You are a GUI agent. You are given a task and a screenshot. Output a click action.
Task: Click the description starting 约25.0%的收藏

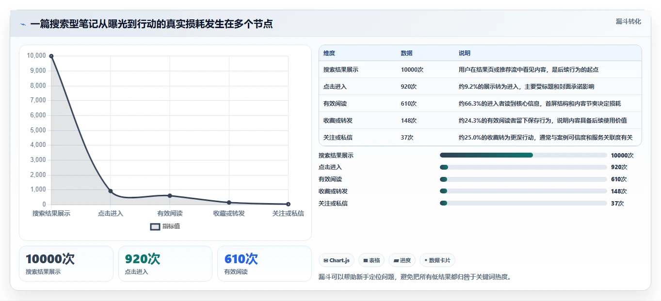[x=546, y=138]
